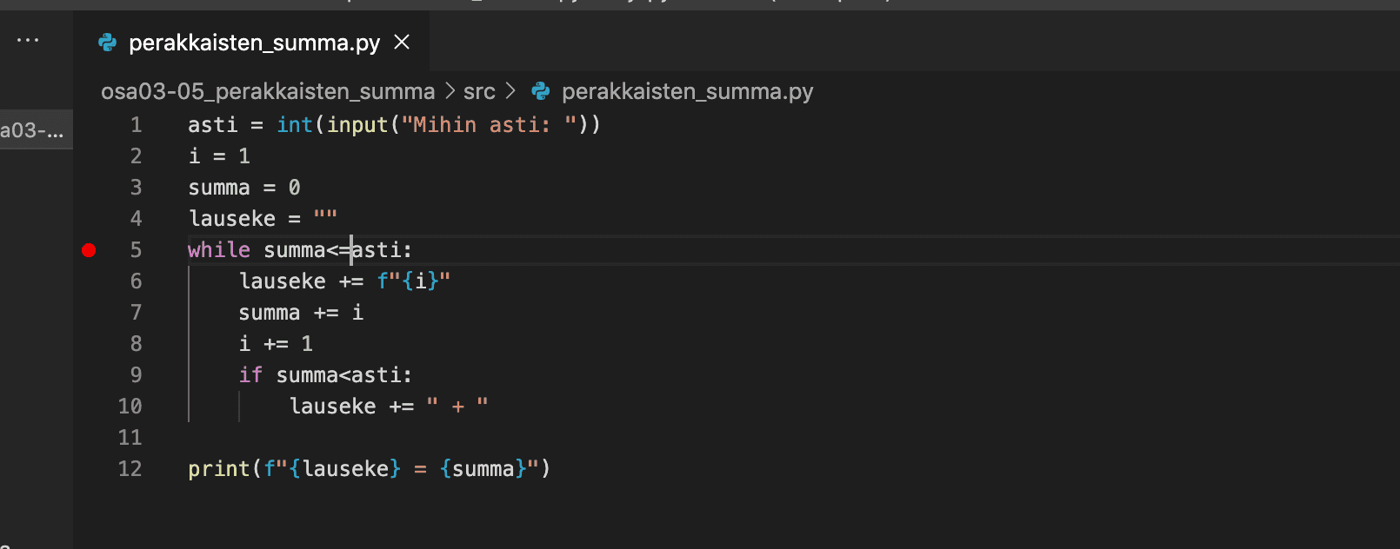The height and width of the screenshot is (549, 1400).
Task: Click the print function call on line 12
Action: 219,469
